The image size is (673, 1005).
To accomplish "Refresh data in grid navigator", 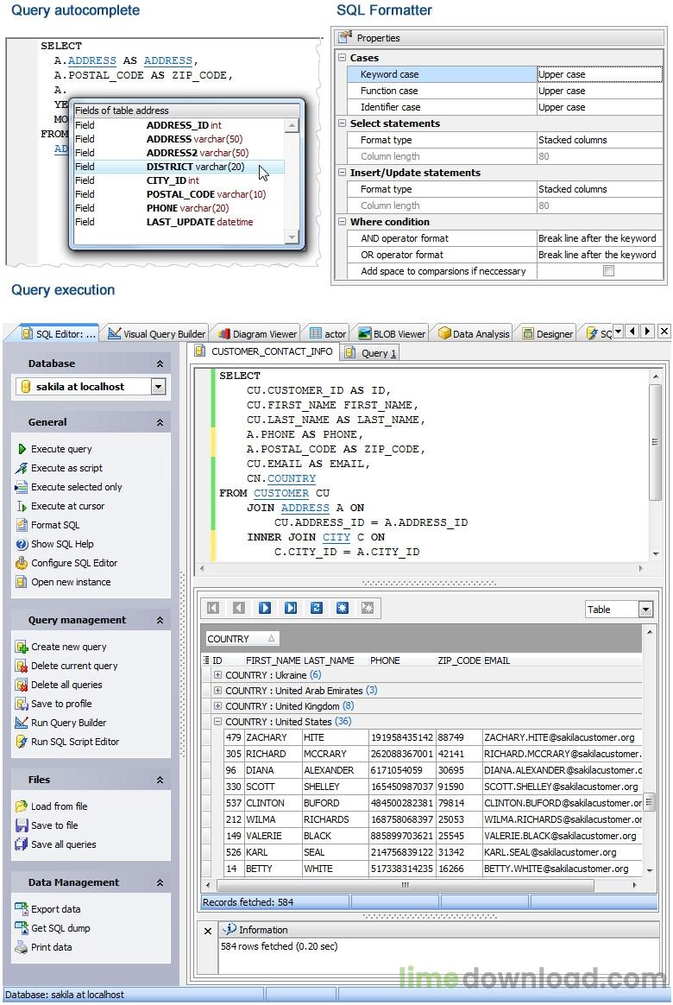I will click(x=317, y=608).
